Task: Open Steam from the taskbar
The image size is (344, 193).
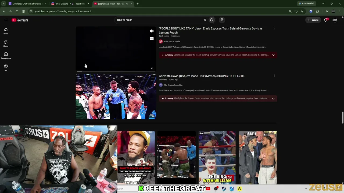Action: [x=224, y=189]
